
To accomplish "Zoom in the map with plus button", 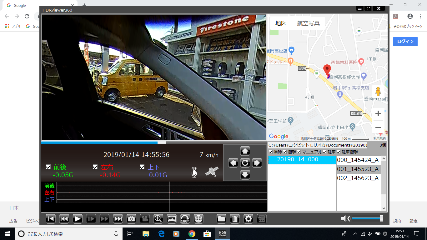I will tap(378, 113).
